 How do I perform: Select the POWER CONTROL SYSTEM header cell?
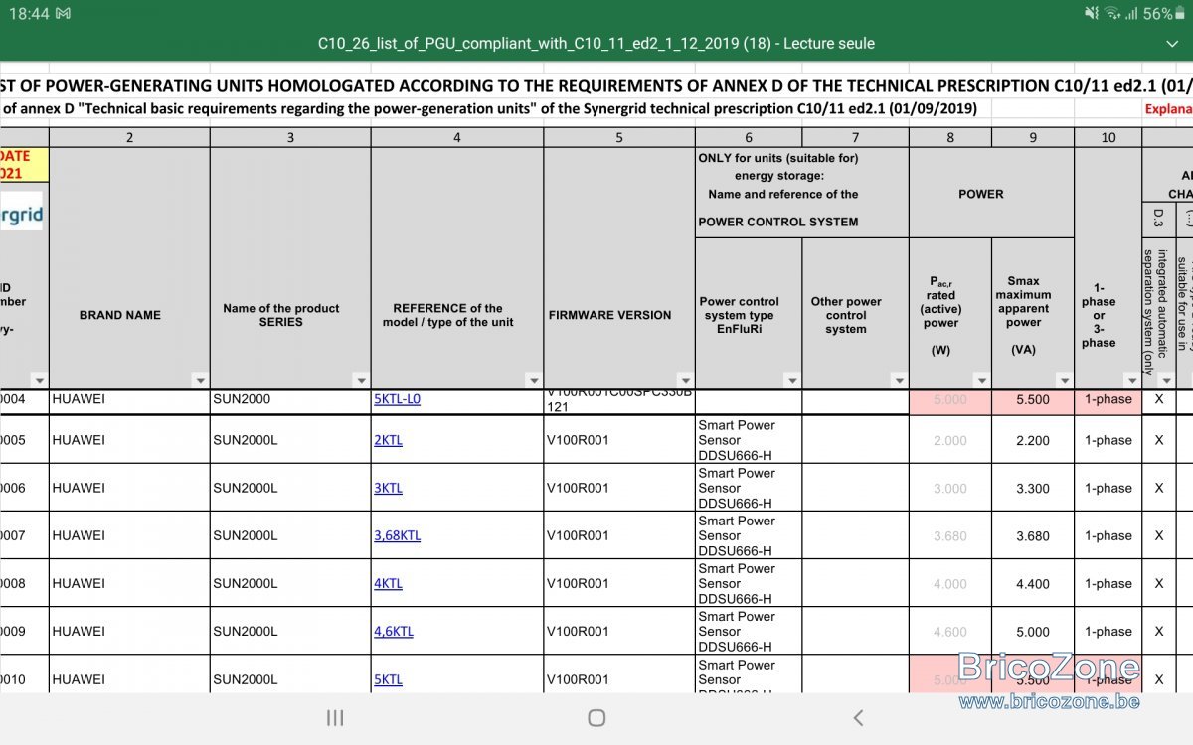[x=802, y=194]
